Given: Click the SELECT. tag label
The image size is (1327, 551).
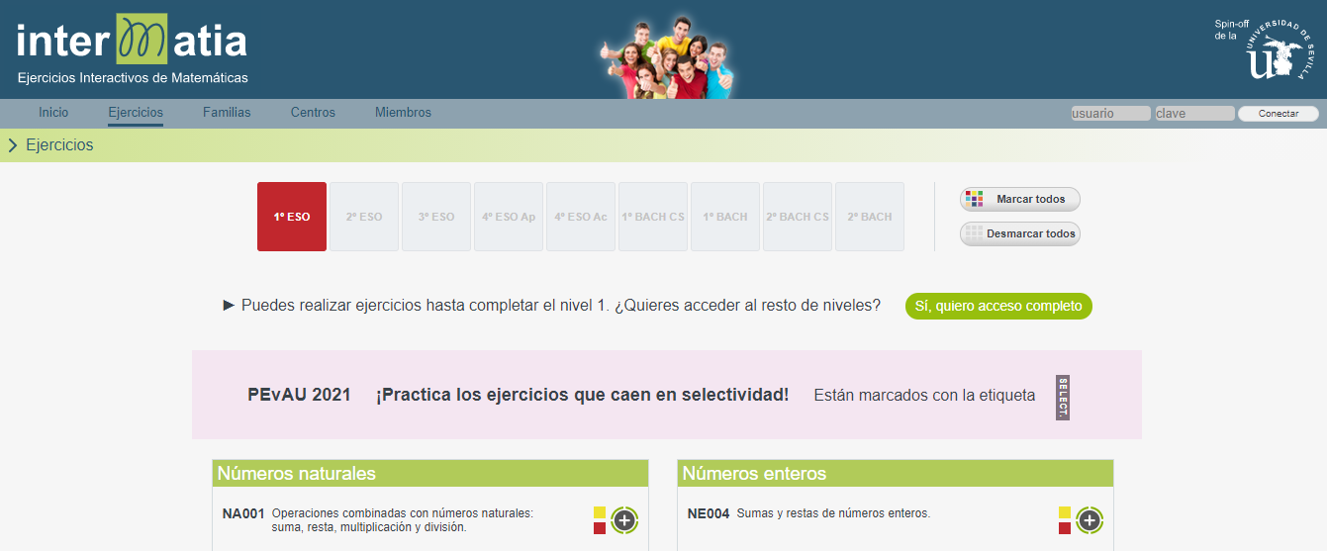Looking at the screenshot, I should click(x=1063, y=398).
